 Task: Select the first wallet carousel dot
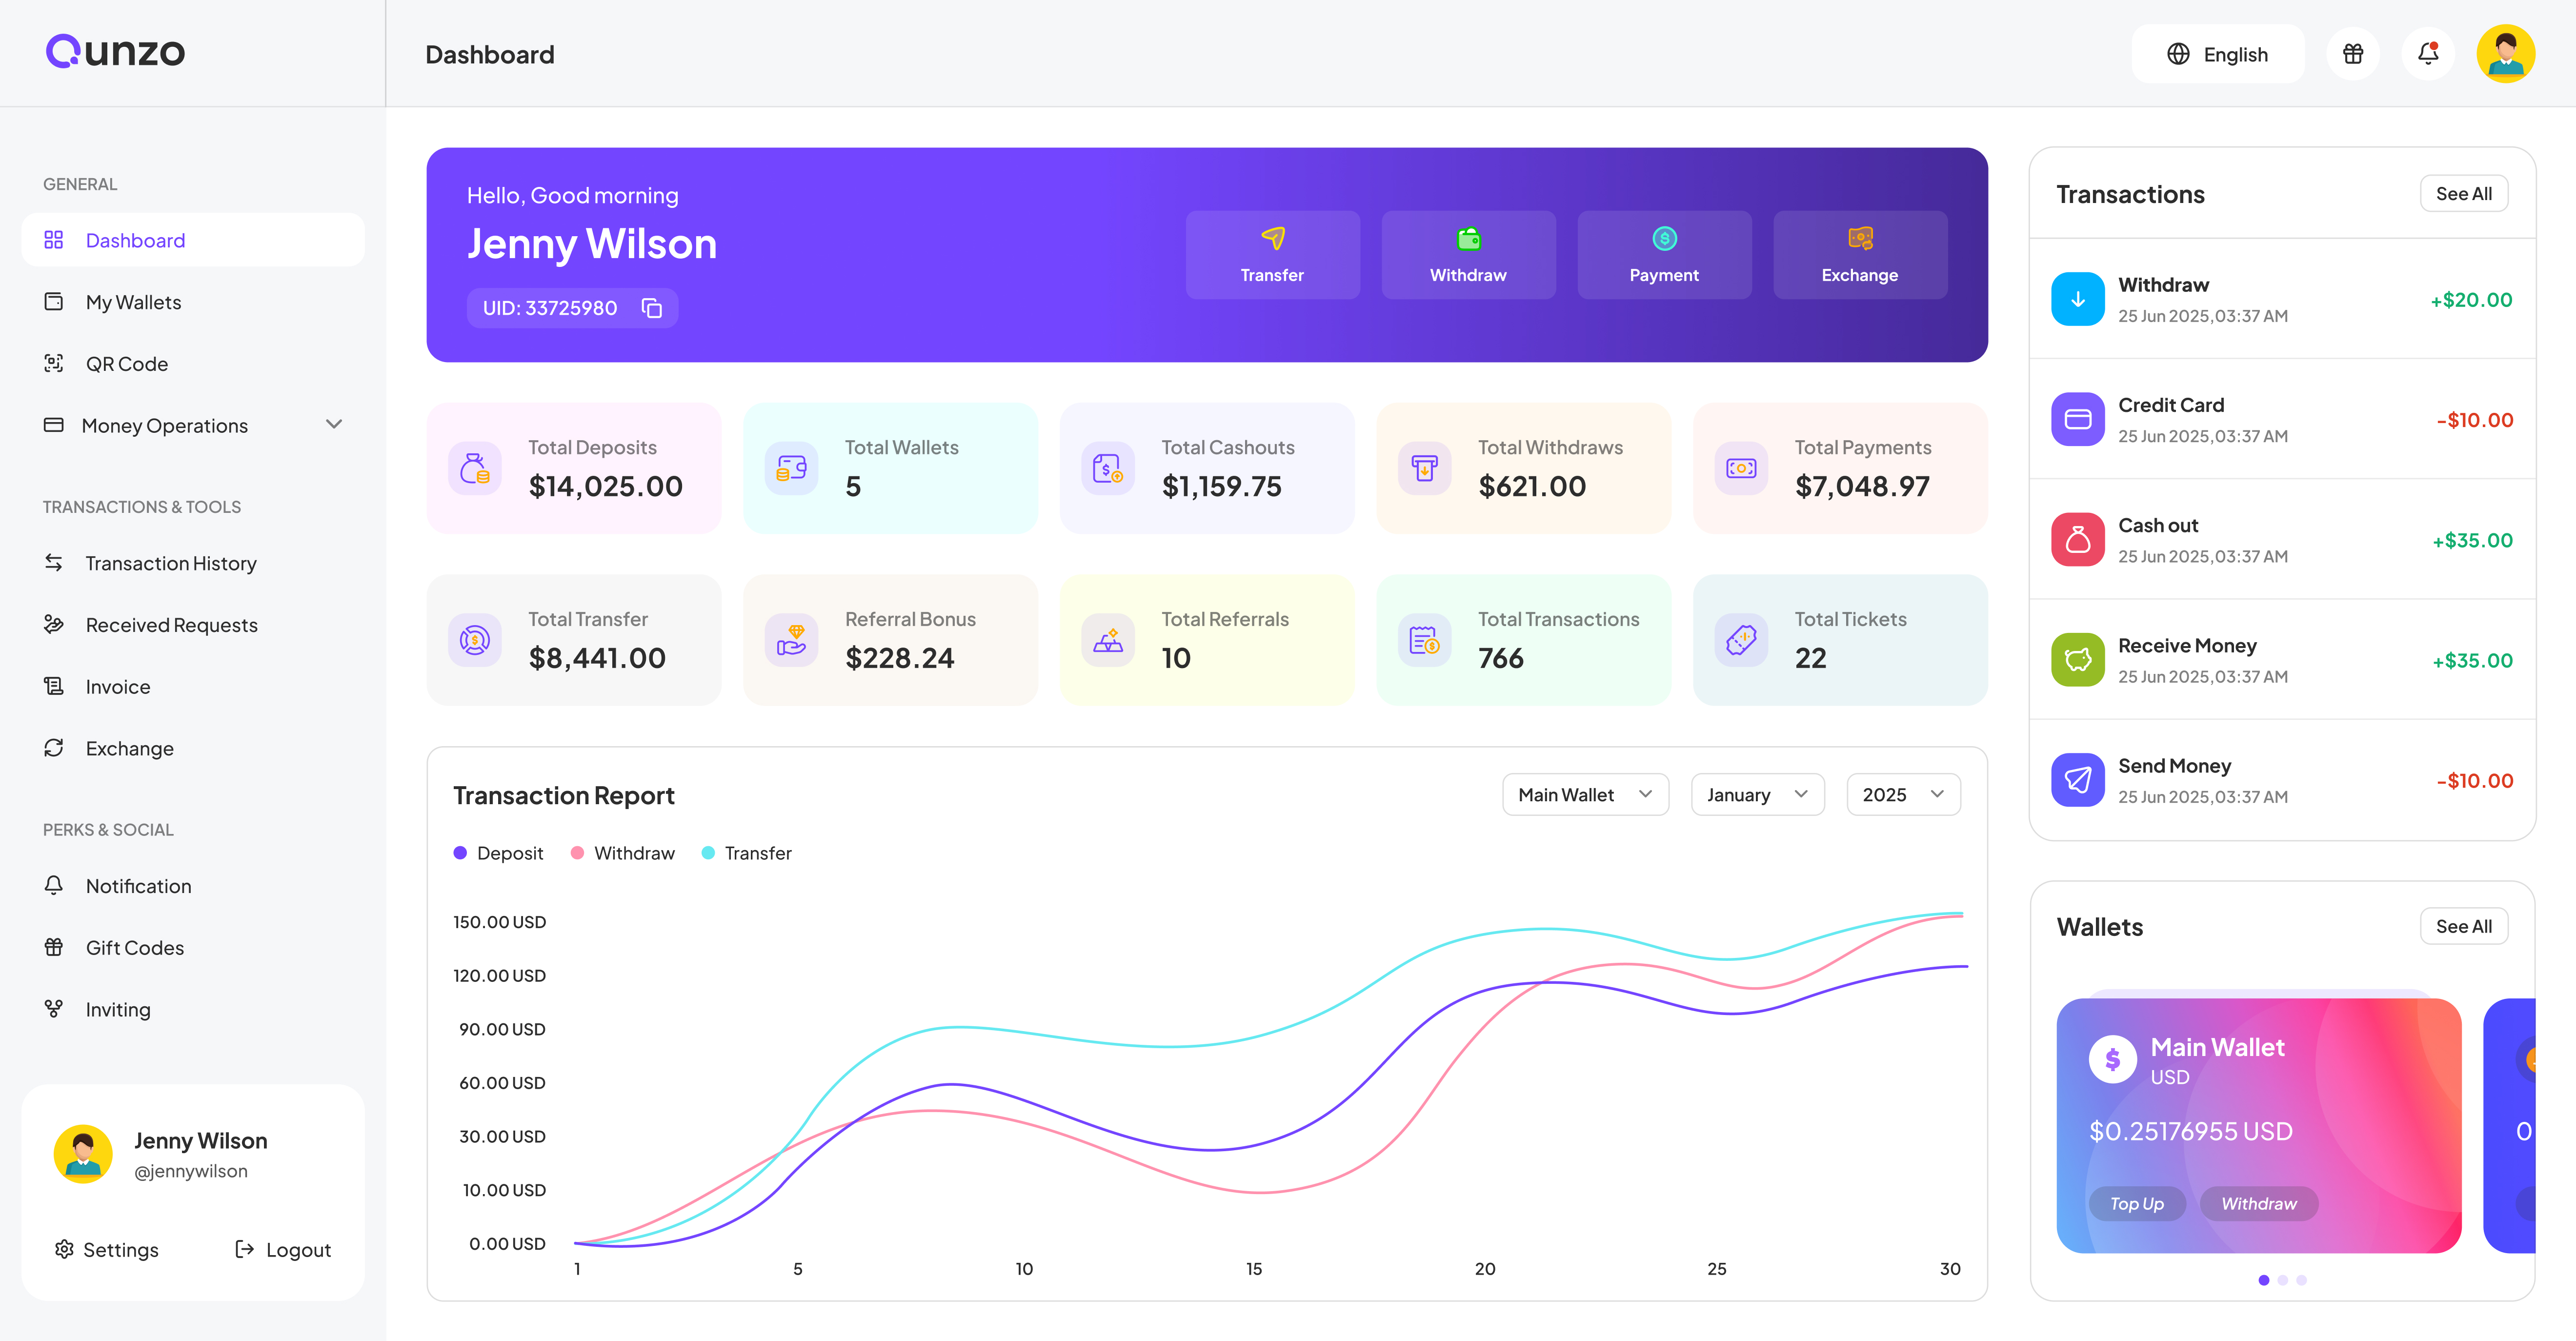[2264, 1280]
